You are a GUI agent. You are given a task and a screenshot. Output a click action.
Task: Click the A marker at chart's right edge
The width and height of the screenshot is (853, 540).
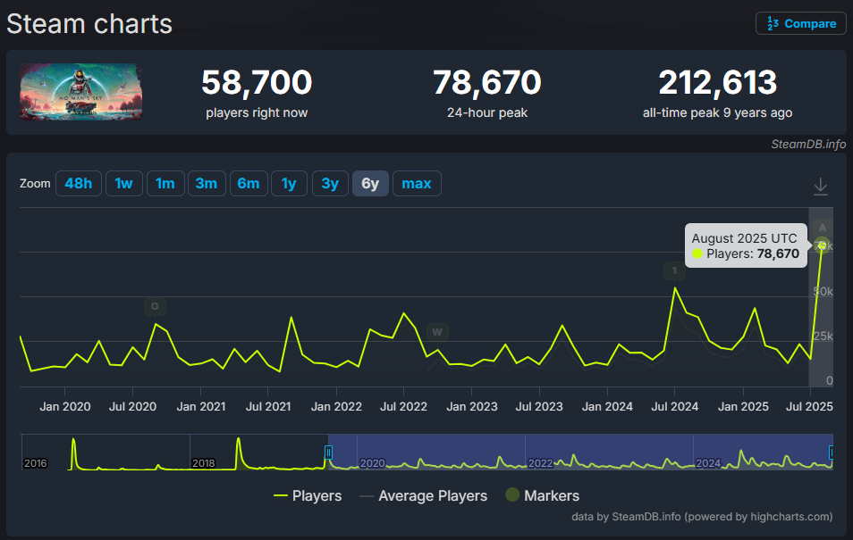point(822,228)
